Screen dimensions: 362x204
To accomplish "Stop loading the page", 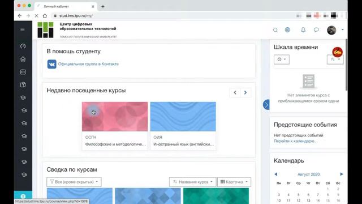I will [36, 16].
